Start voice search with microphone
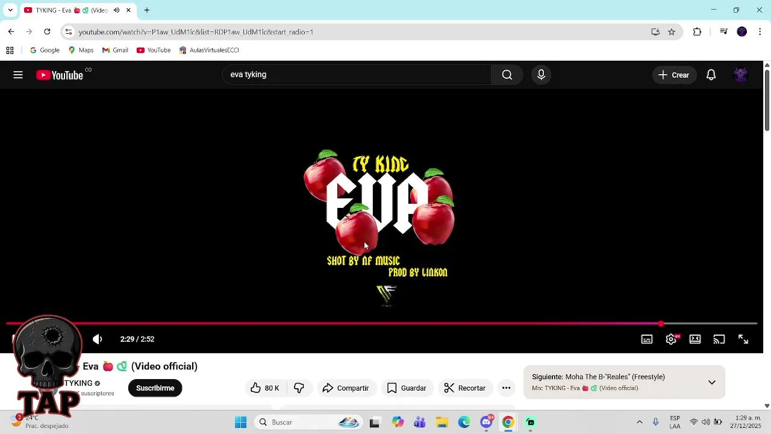 click(541, 75)
